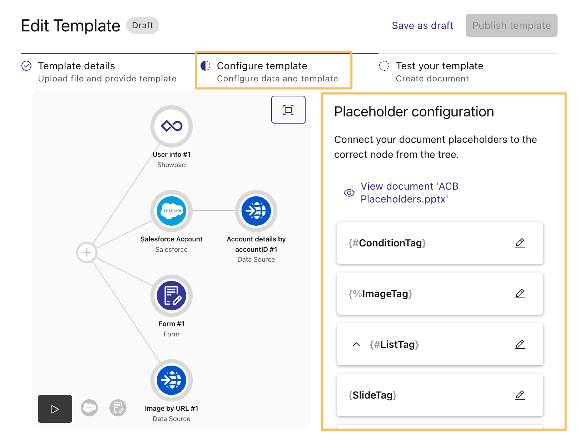This screenshot has width=584, height=435.
Task: Click the 'Edit Template' page title
Action: (x=71, y=26)
